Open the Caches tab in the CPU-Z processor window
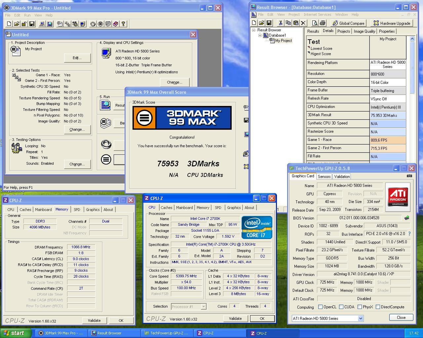This screenshot has width=423, height=338. click(x=166, y=208)
